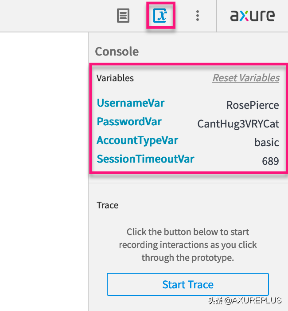Screen dimensions: 288x311
Task: Click the trace recording instructions text
Action: click(x=188, y=245)
